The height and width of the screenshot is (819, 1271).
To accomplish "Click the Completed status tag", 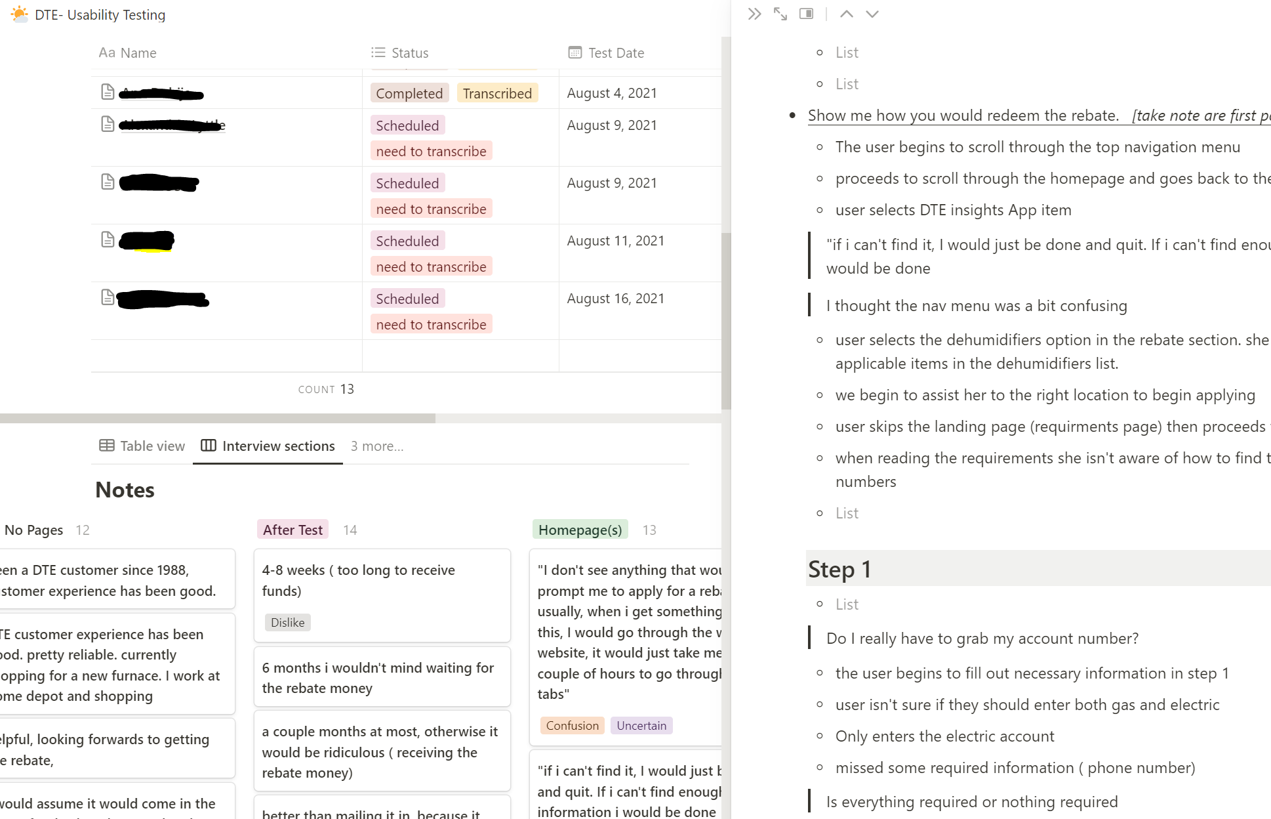I will [409, 93].
